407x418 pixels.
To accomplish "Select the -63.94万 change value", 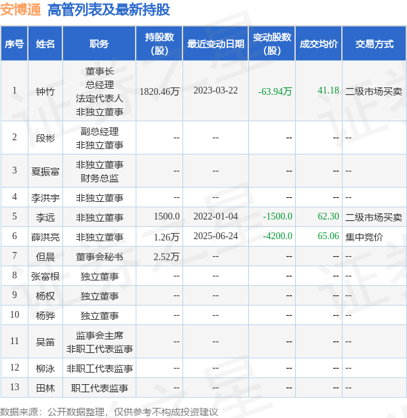I will [x=275, y=91].
